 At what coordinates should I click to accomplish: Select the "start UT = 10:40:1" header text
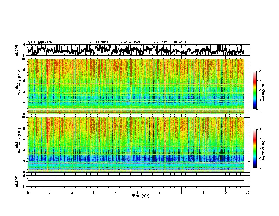(x=170, y=42)
